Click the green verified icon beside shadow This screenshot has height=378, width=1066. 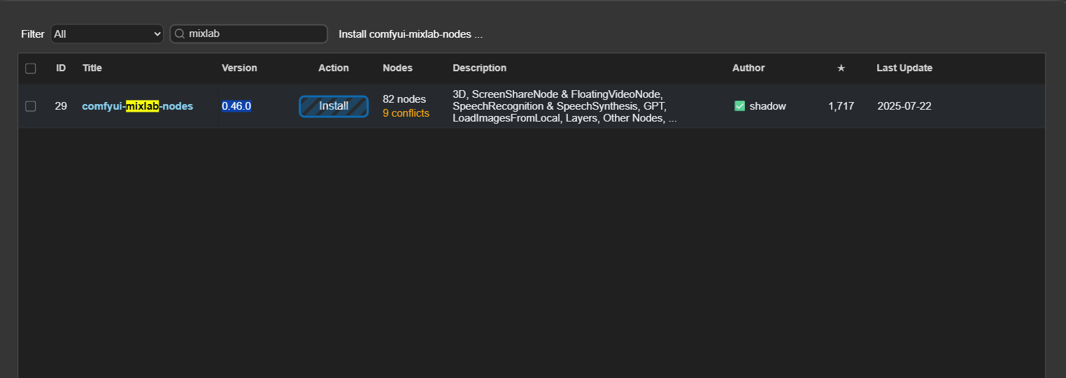(x=739, y=106)
